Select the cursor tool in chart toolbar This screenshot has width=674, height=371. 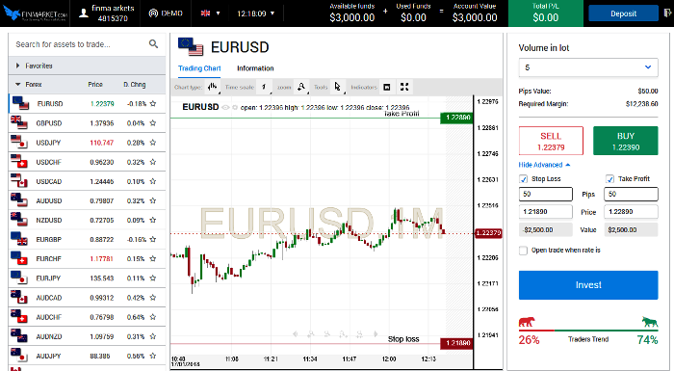tap(338, 87)
